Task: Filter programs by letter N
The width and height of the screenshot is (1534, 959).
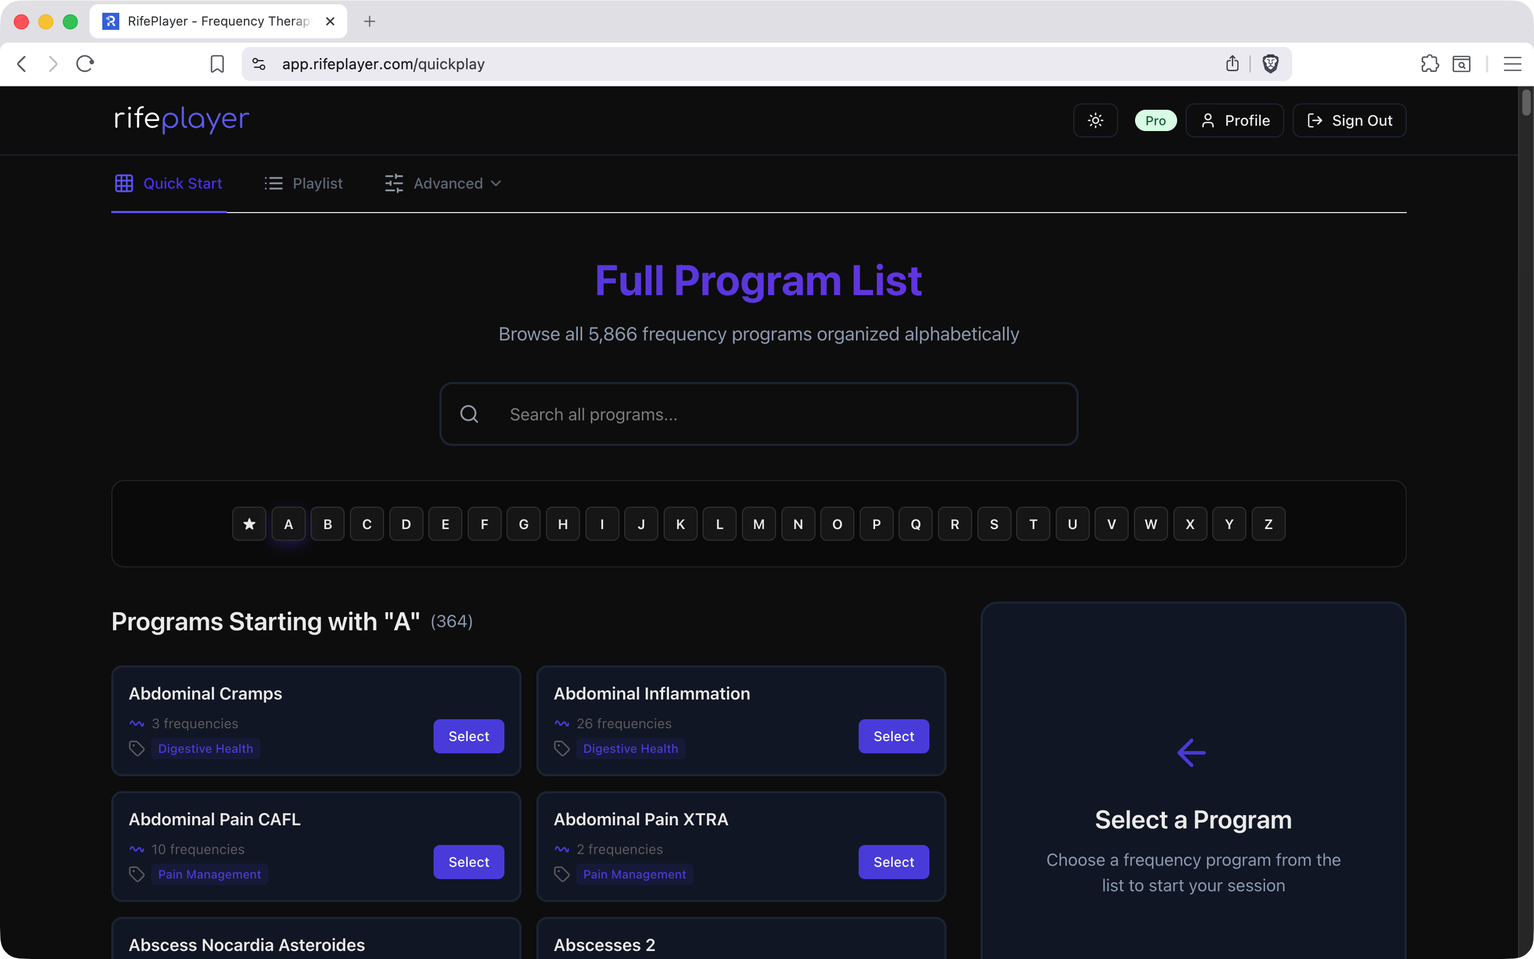Action: (798, 524)
